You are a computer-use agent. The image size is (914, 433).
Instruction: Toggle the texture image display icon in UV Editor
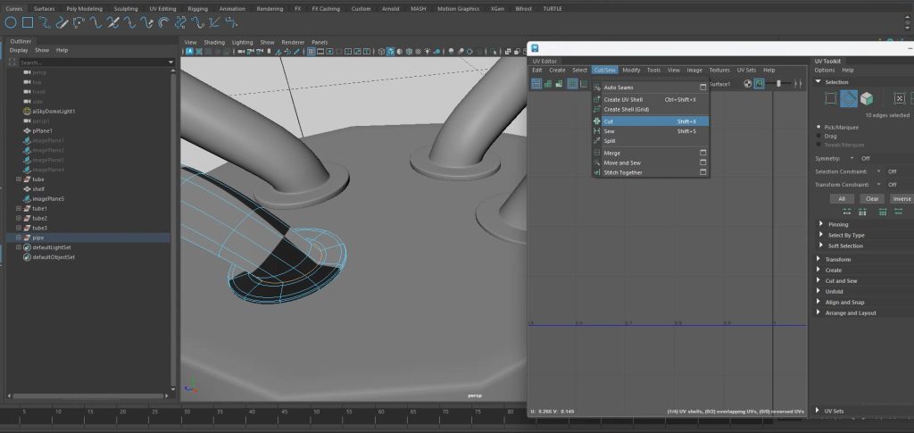pyautogui.click(x=759, y=84)
